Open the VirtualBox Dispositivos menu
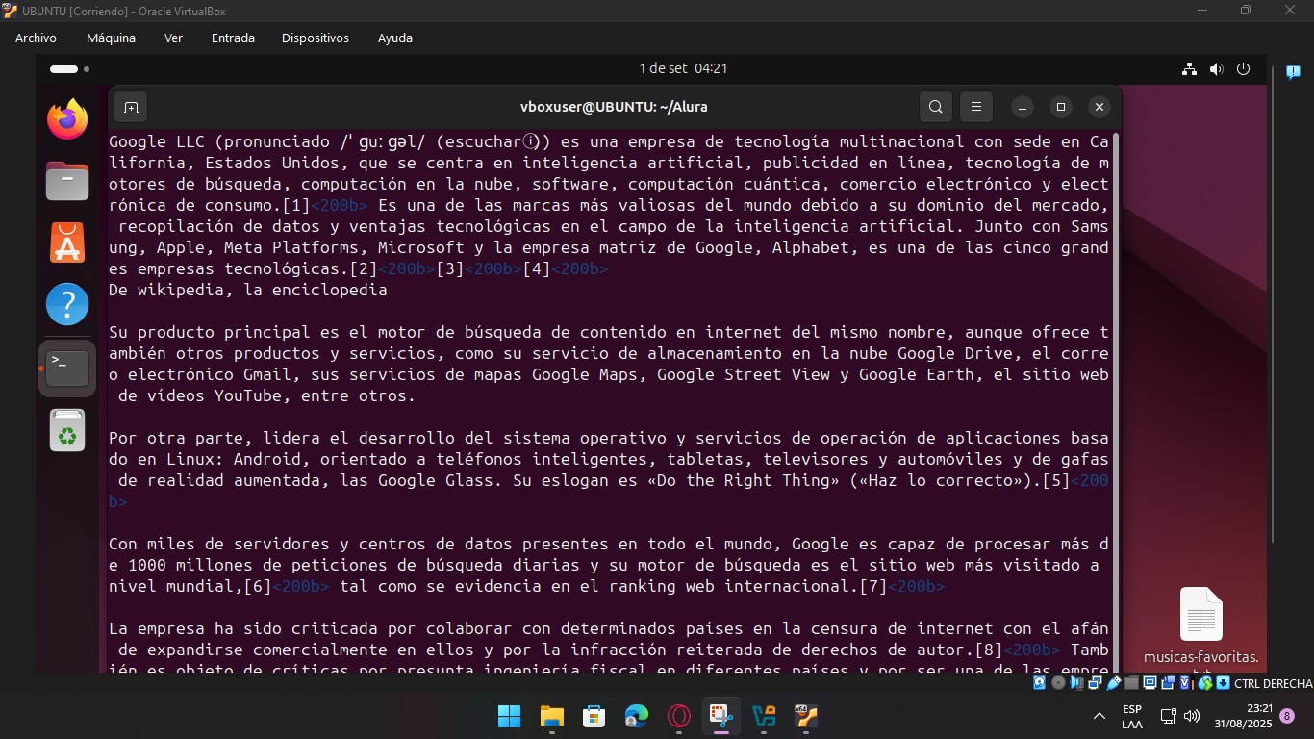This screenshot has height=739, width=1314. [x=316, y=38]
